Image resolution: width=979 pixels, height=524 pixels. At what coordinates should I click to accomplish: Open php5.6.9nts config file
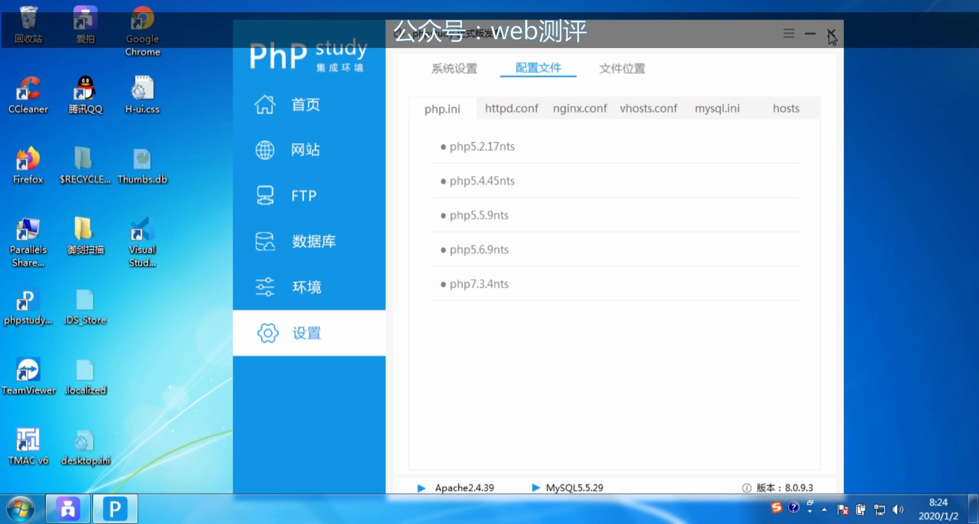[x=615, y=250]
